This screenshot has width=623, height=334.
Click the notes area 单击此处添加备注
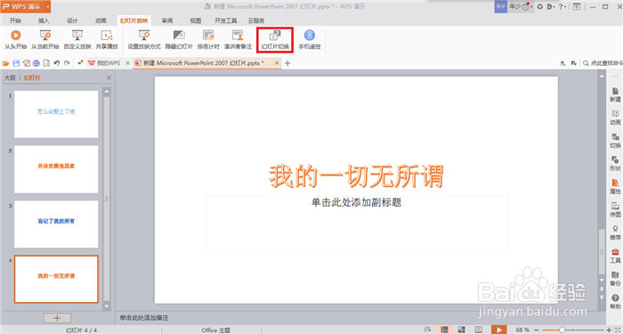click(144, 318)
